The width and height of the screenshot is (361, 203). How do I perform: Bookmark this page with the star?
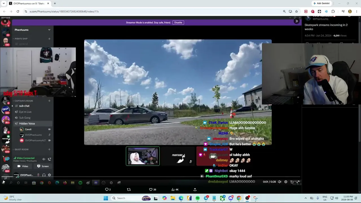(296, 12)
